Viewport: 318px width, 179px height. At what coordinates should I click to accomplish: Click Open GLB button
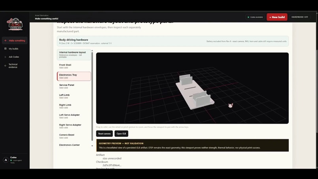(121, 134)
